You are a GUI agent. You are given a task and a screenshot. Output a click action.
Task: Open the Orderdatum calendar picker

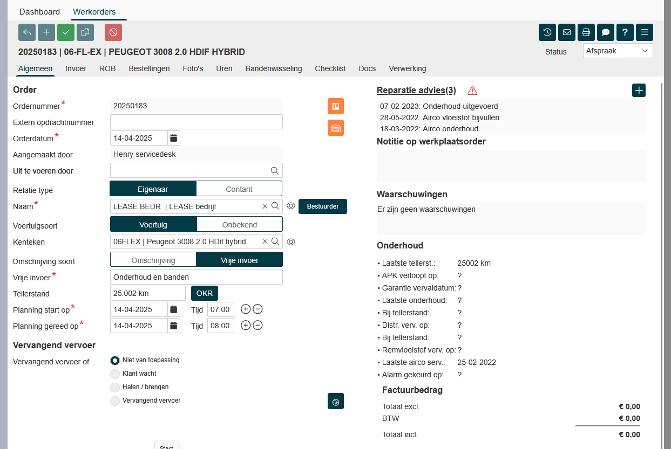(174, 138)
